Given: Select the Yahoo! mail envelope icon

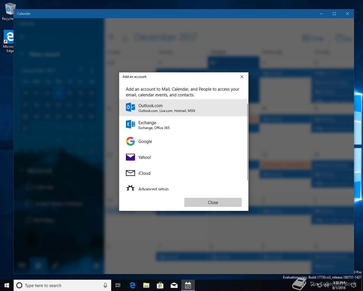Looking at the screenshot, I should click(130, 157).
